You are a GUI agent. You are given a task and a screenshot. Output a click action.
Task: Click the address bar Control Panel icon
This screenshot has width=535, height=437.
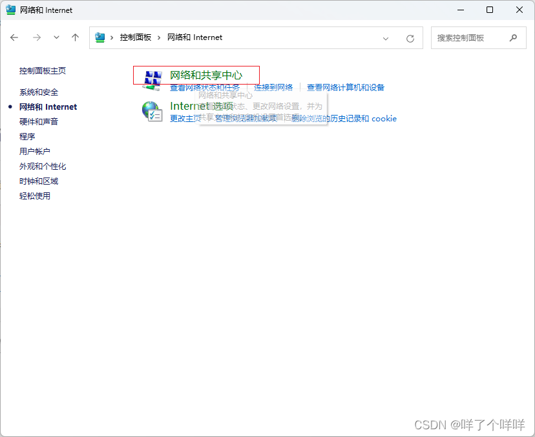[100, 37]
